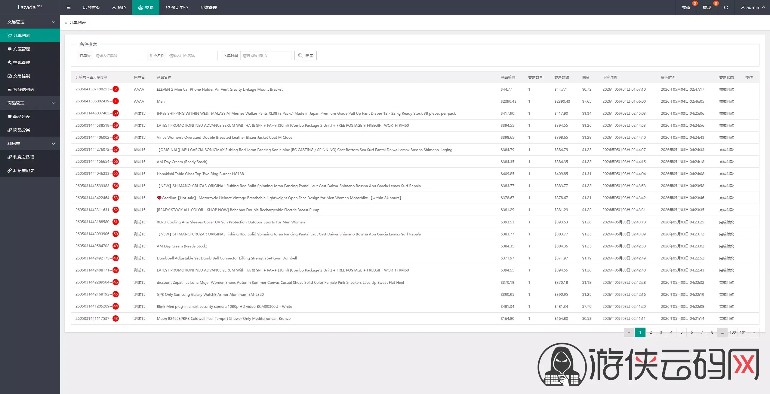
Task: Click the red badge 43 order marker
Action: pos(115,318)
